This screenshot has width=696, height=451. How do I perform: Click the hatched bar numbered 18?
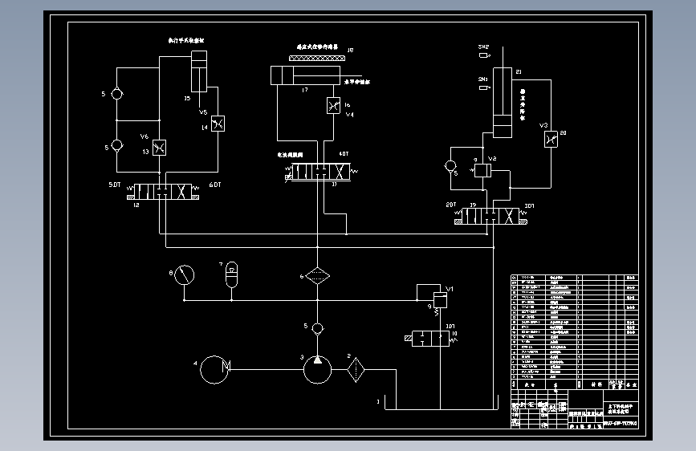(317, 58)
